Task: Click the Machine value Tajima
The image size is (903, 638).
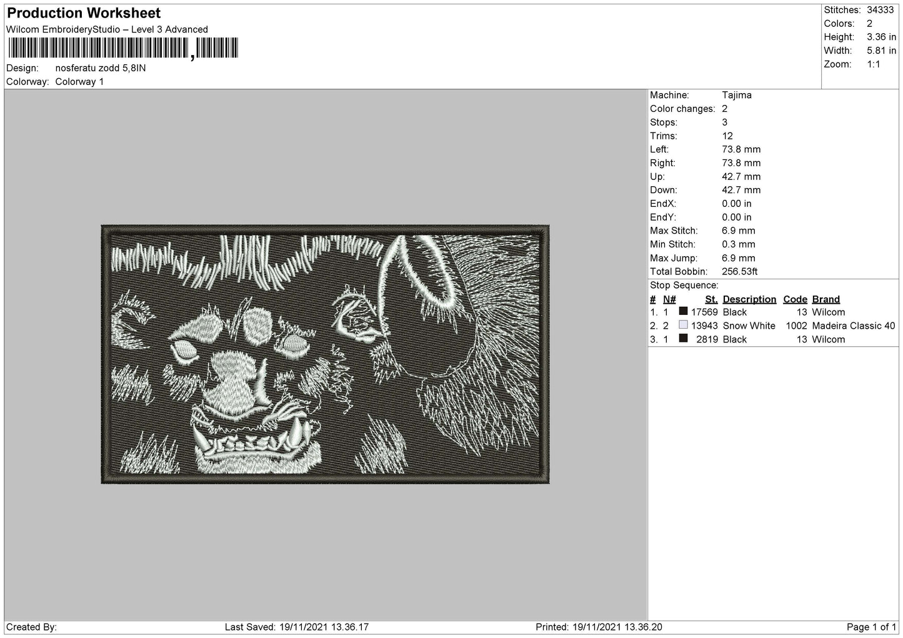Action: pyautogui.click(x=737, y=95)
